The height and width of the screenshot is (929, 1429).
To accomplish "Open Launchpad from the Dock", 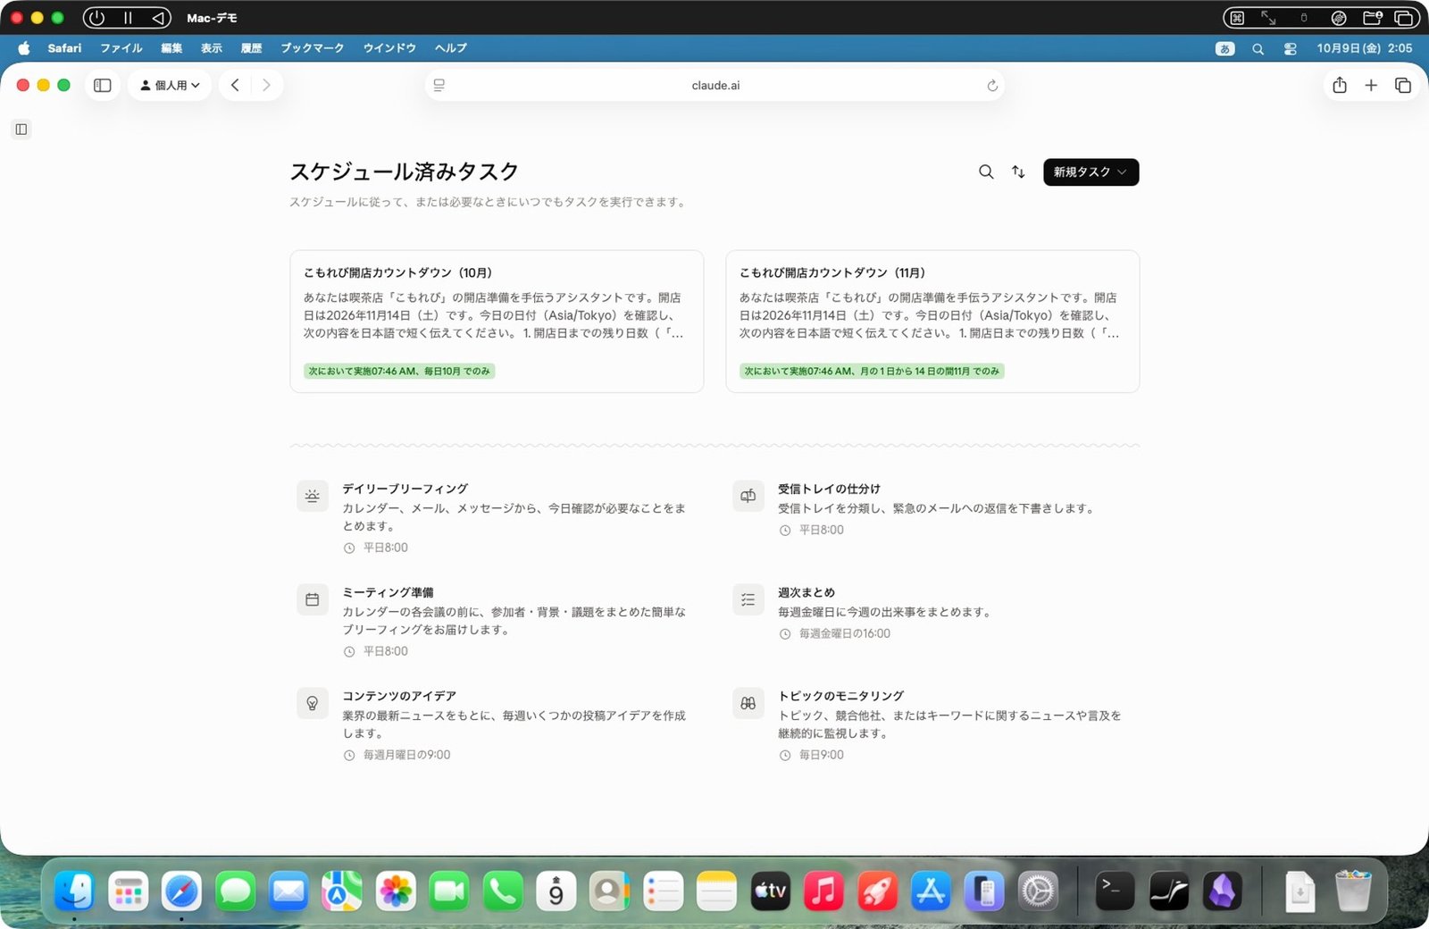I will tap(128, 891).
